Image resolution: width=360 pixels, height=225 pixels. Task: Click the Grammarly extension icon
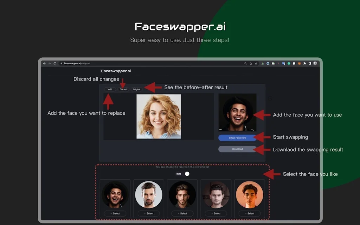point(289,63)
